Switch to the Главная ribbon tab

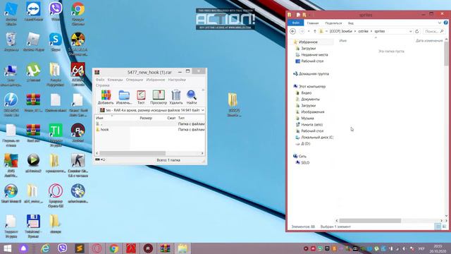pyautogui.click(x=313, y=23)
